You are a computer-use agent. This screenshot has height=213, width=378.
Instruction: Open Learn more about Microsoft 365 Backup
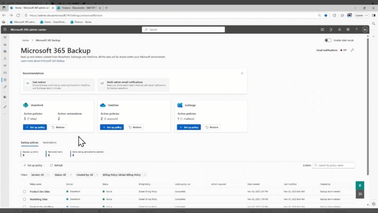click(42, 61)
